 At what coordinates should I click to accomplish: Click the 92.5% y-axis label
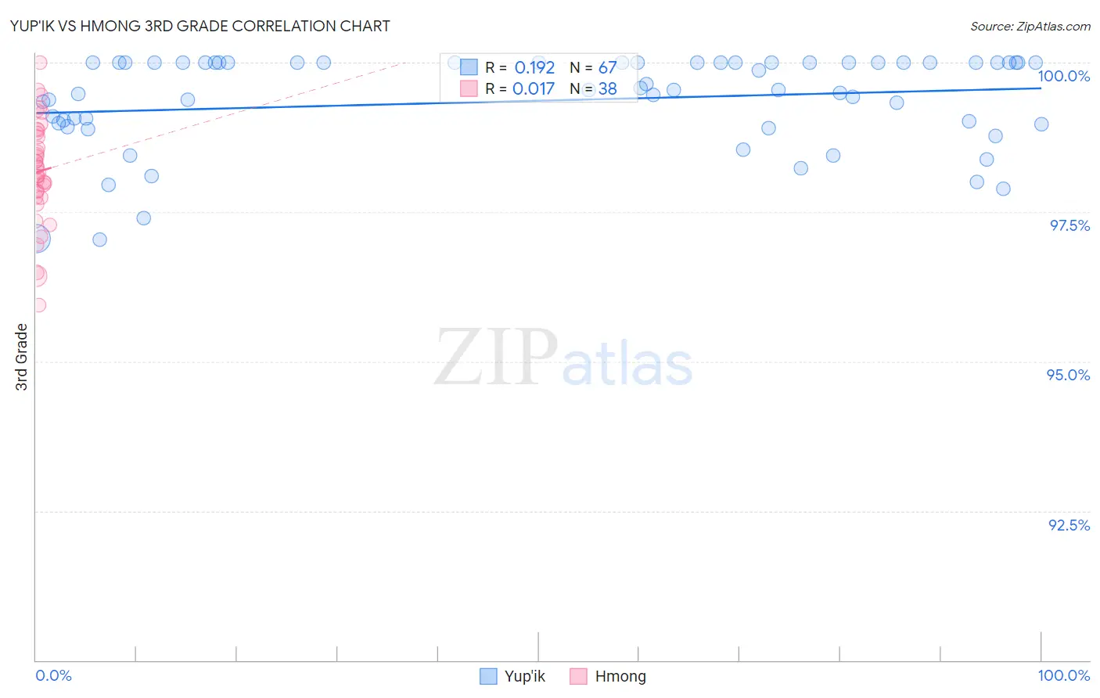(x=1069, y=525)
